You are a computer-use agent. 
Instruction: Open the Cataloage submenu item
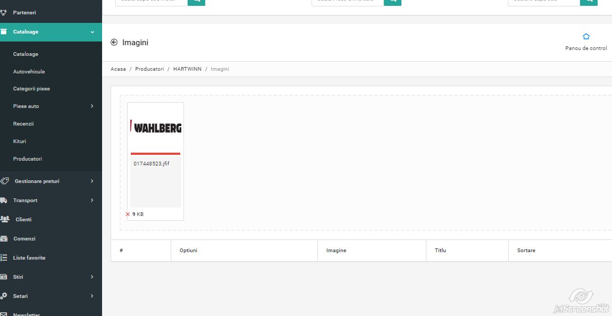tap(26, 54)
